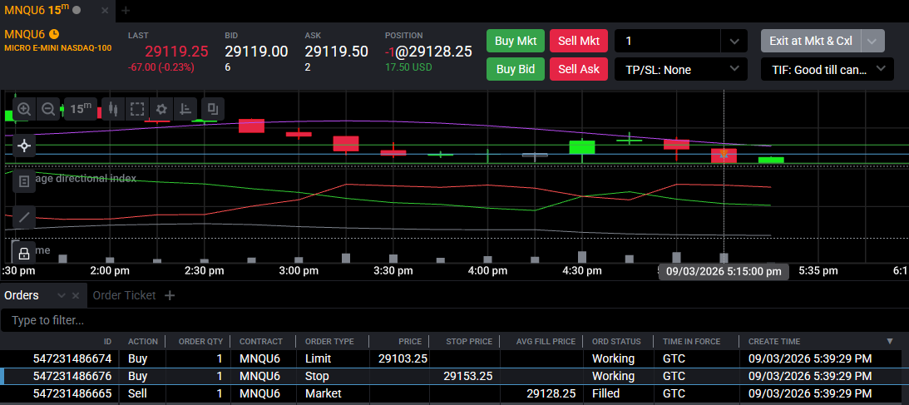This screenshot has width=909, height=405.
Task: Toggle the lock drawings icon
Action: pos(24,253)
